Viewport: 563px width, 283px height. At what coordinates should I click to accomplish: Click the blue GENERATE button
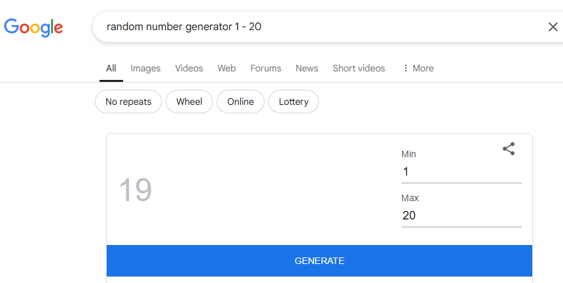(x=319, y=261)
